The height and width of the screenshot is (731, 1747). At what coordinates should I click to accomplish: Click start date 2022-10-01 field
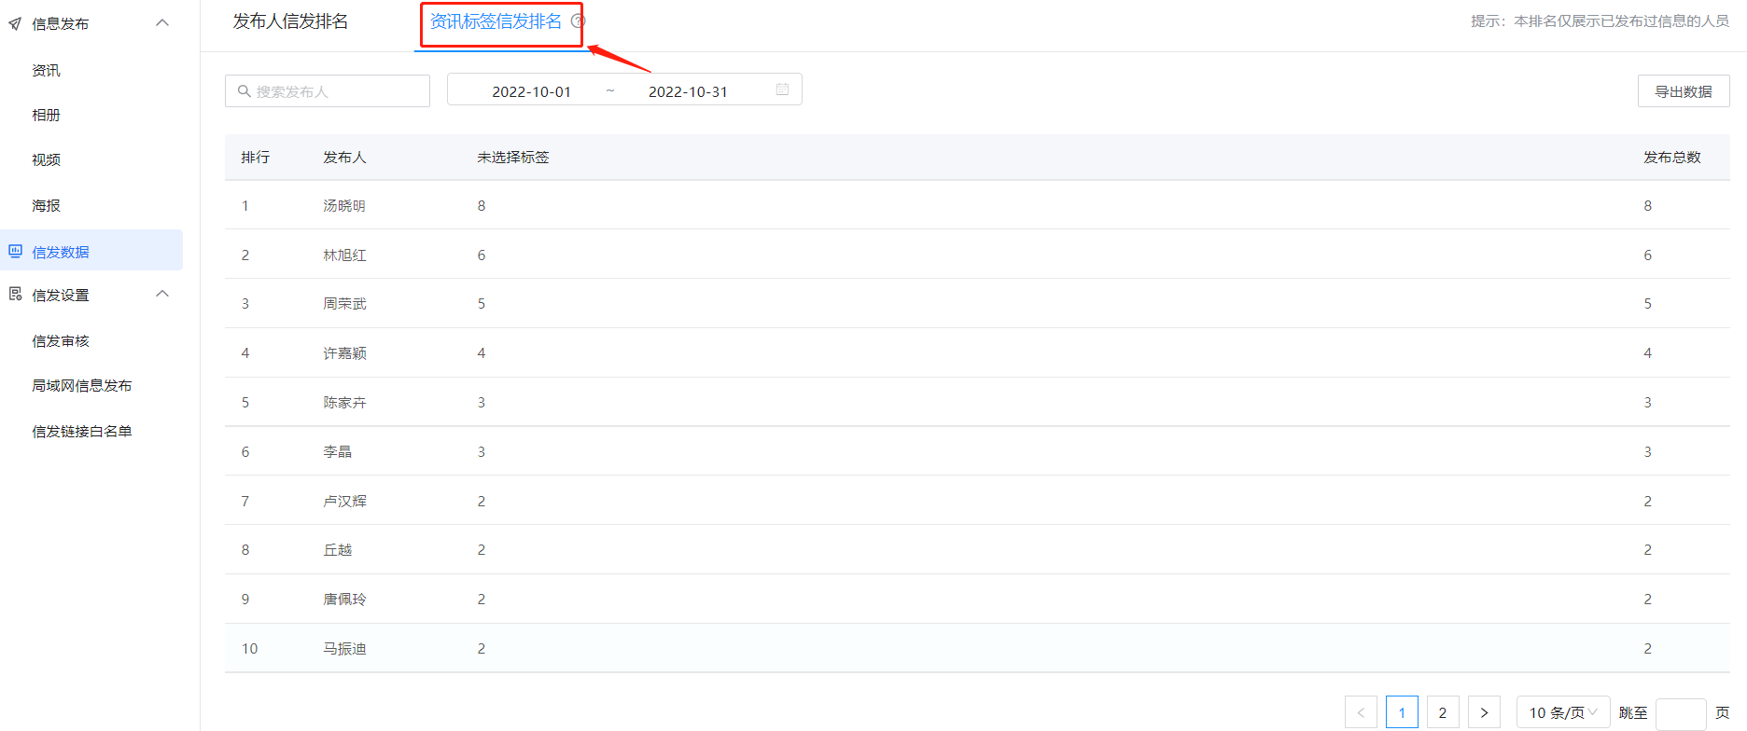[531, 91]
